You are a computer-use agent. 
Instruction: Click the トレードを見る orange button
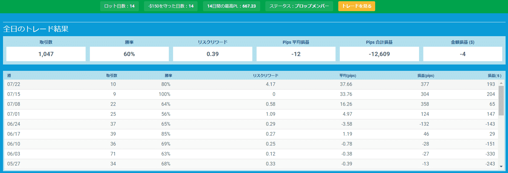356,6
